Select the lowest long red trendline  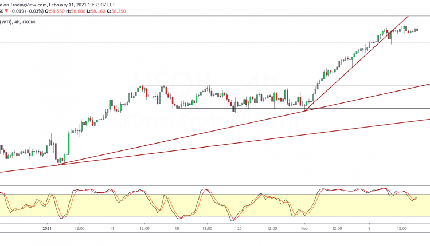click(229, 144)
